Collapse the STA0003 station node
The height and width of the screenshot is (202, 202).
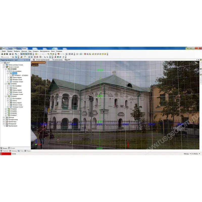[6, 96]
